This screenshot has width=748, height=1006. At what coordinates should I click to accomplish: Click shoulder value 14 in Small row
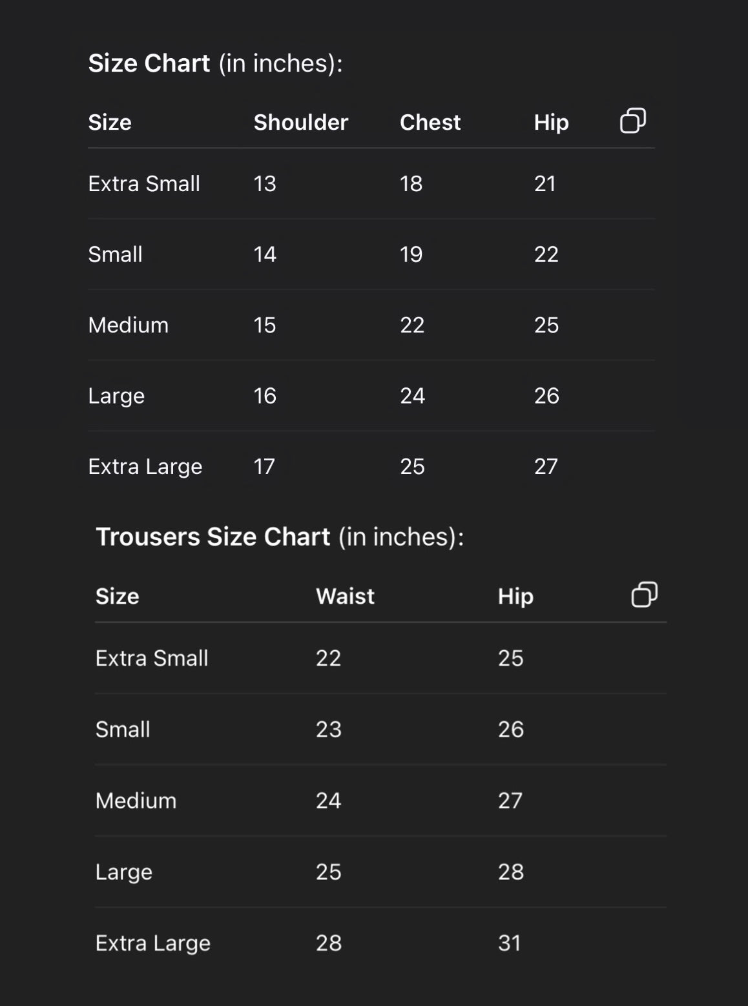[x=265, y=254]
